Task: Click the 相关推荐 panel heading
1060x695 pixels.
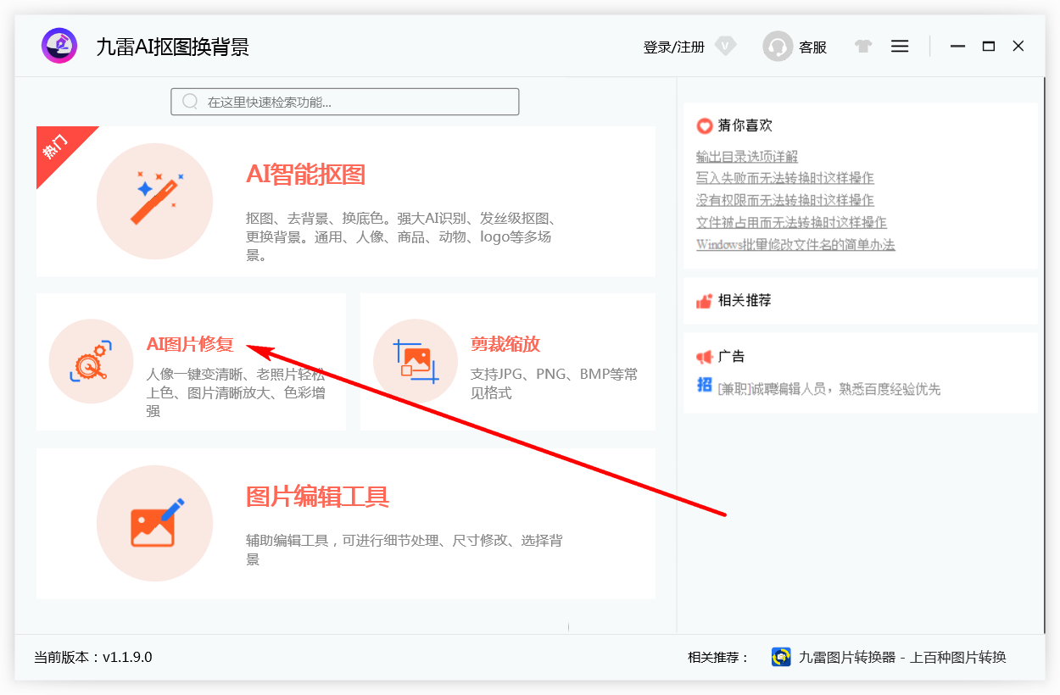Action: (x=745, y=300)
